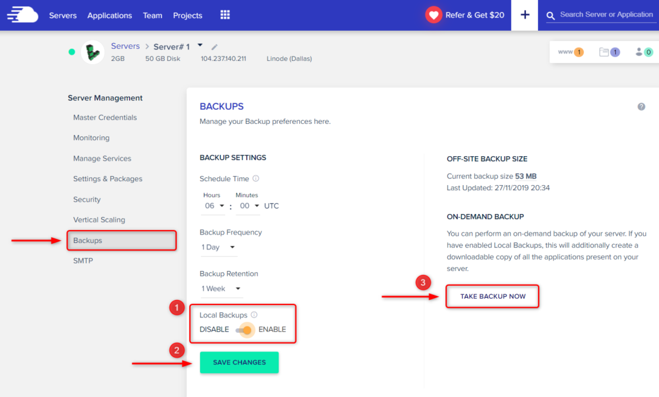Viewport: 659px width, 397px height.
Task: Click the plus icon to add a server
Action: pos(524,15)
